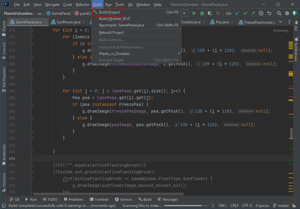Update project with blue Git arrow

point(237,14)
